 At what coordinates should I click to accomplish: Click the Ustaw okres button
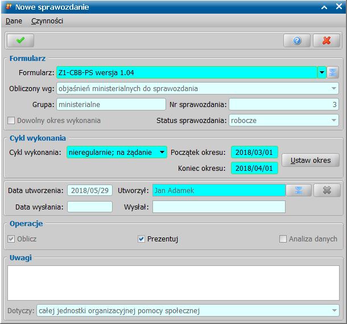pos(311,160)
